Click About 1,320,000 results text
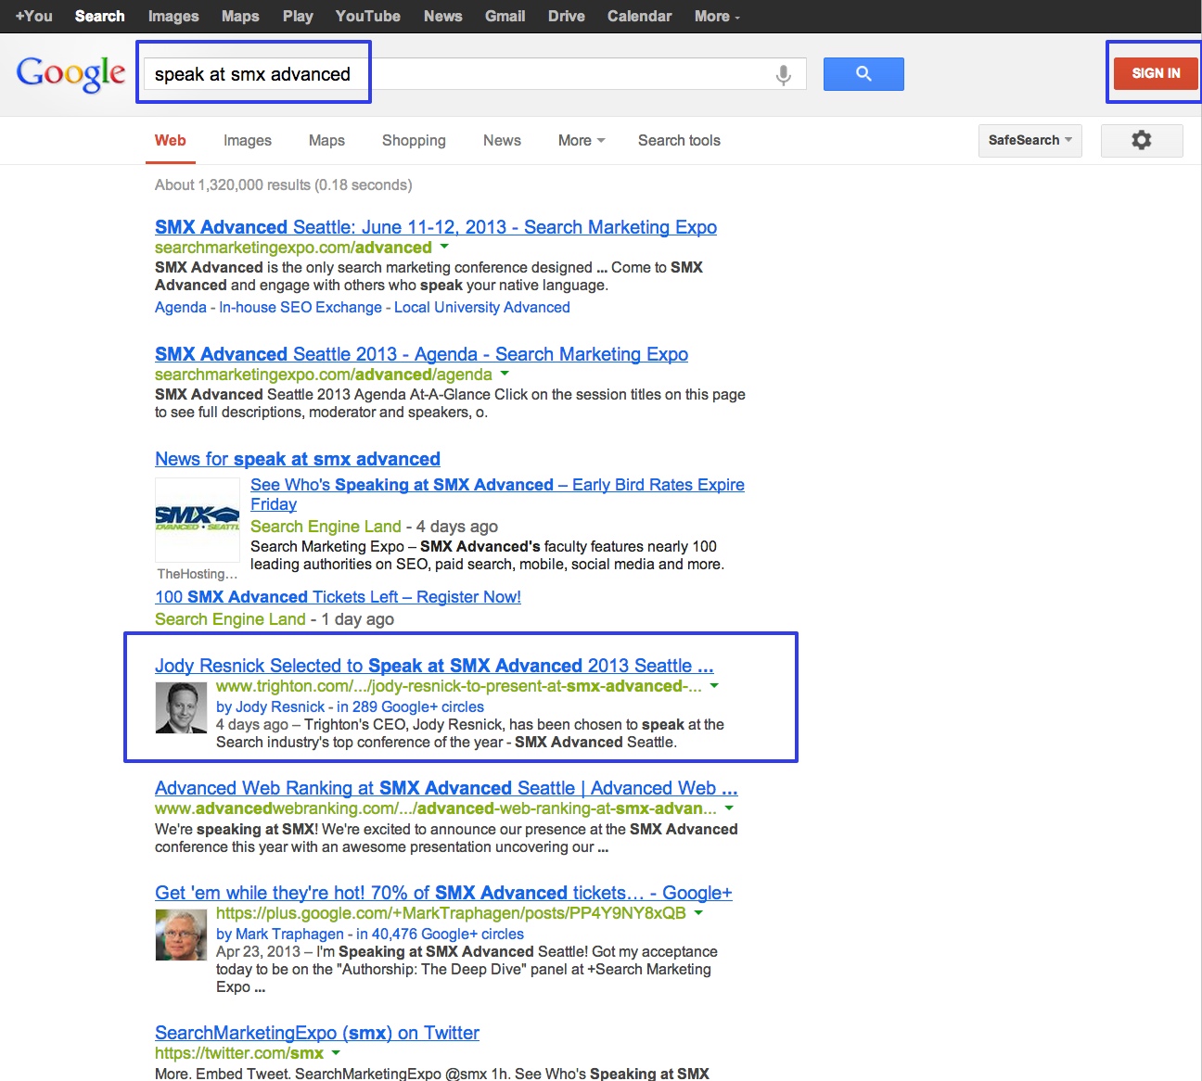Screen dimensions: 1202x1081 (x=283, y=184)
